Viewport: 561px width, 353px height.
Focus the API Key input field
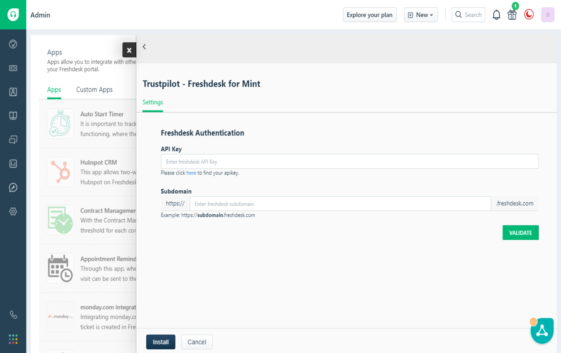(349, 161)
